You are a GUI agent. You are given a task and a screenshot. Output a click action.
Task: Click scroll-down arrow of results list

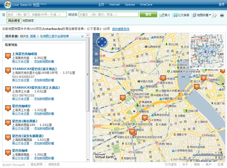88,160
